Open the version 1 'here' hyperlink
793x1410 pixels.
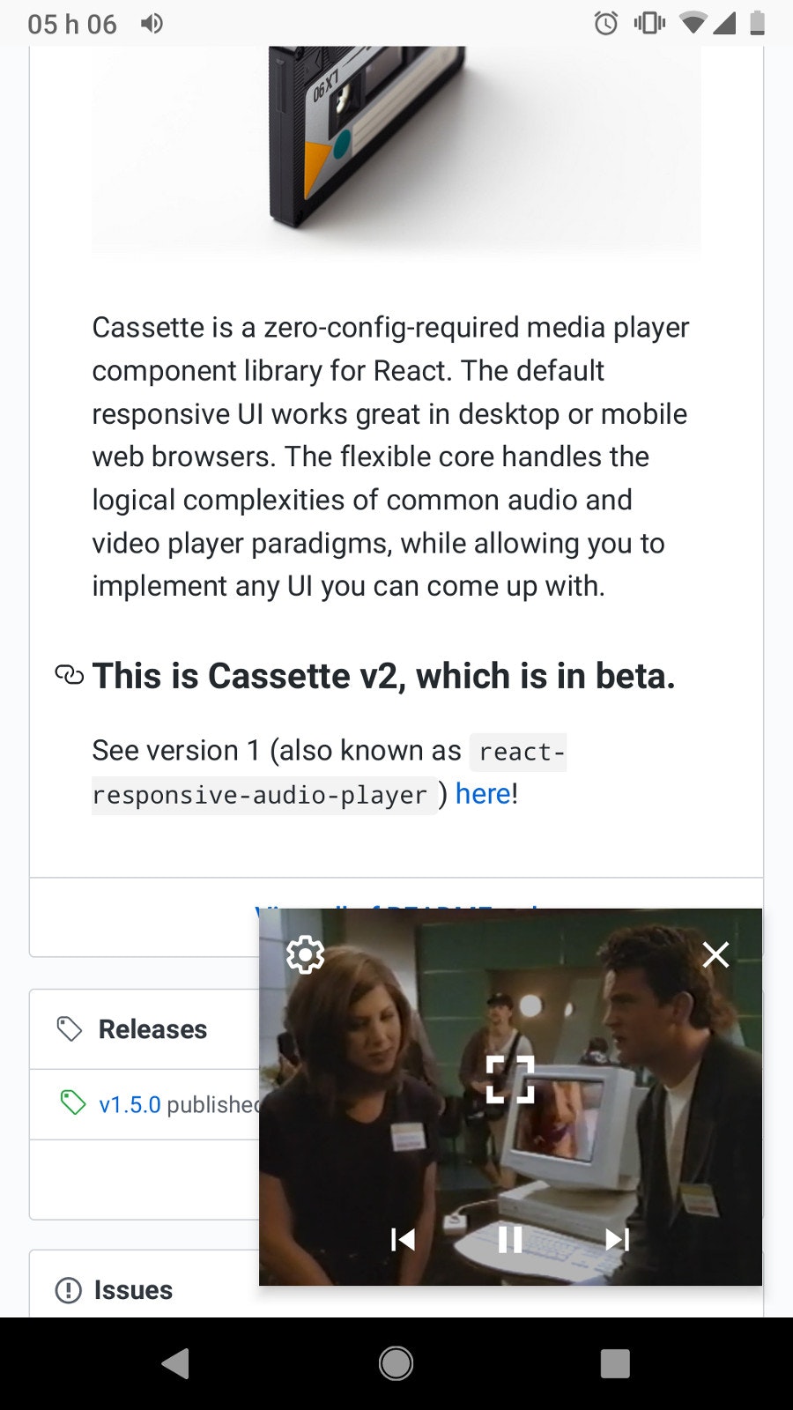(x=481, y=793)
